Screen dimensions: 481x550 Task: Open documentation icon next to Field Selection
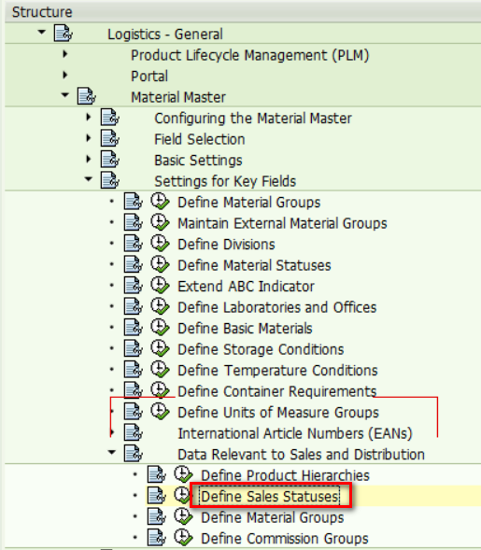[110, 138]
